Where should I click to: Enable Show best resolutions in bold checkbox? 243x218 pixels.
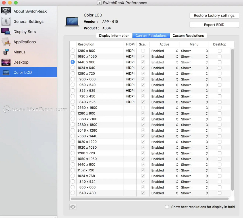[167, 207]
